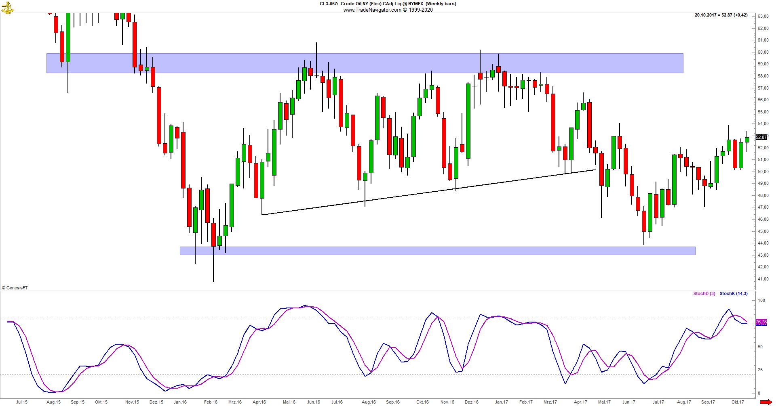Image resolution: width=776 pixels, height=406 pixels.
Task: Click the Sep.15 date axis label
Action: [78, 402]
